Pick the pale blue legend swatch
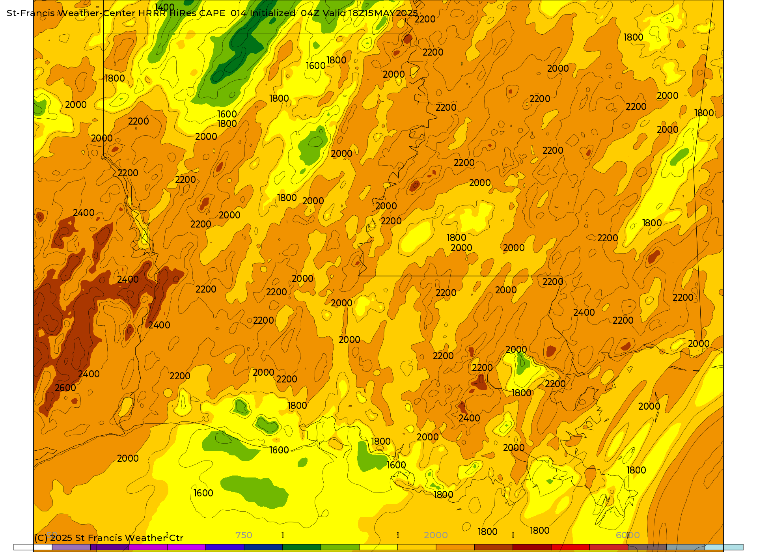Image resolution: width=757 pixels, height=552 pixels. click(724, 547)
